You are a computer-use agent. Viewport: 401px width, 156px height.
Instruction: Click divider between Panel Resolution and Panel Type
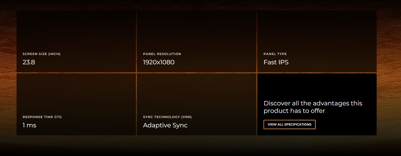click(x=257, y=41)
